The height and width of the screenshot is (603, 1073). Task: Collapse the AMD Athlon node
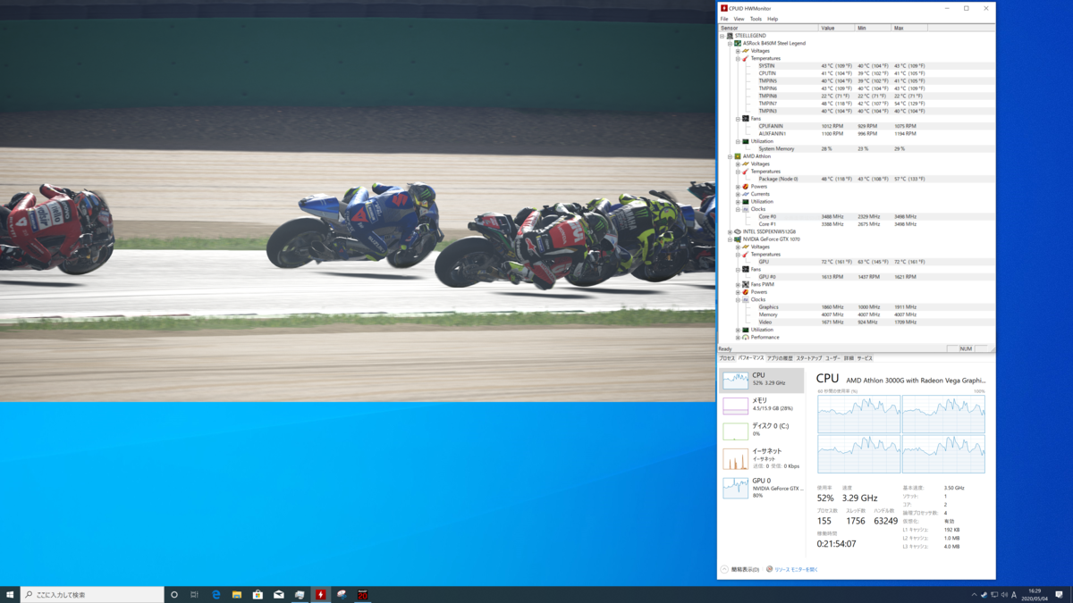point(730,156)
